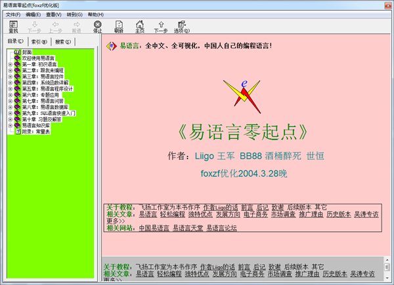Viewport: 394px width, 285px height.
Task: Select the 封面 tree item
Action: click(27, 52)
